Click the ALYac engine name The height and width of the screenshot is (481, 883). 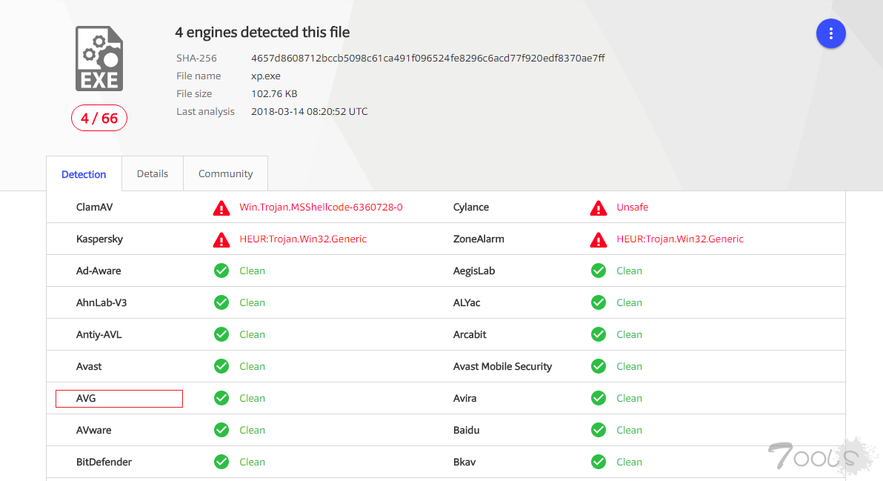(467, 302)
